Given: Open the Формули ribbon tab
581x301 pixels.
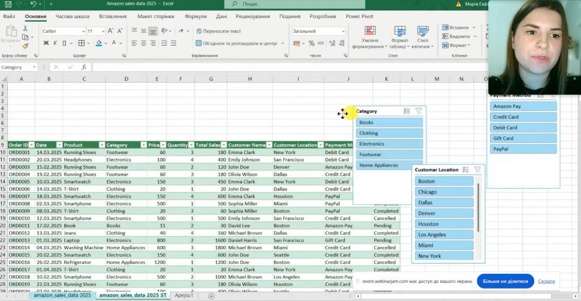Looking at the screenshot, I should tap(196, 16).
